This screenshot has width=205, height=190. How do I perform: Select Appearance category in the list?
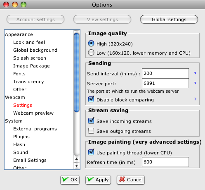point(19,34)
